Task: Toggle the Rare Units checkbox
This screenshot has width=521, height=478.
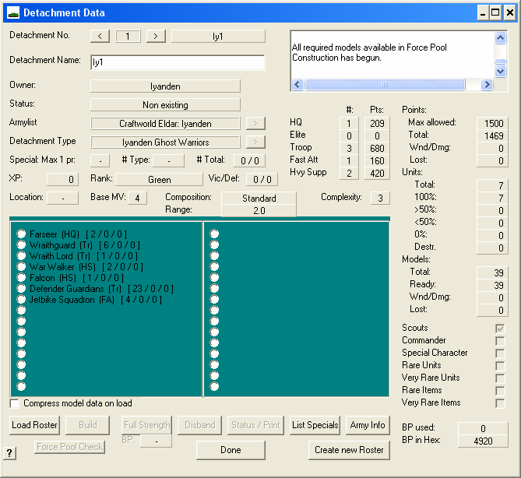Action: (500, 366)
